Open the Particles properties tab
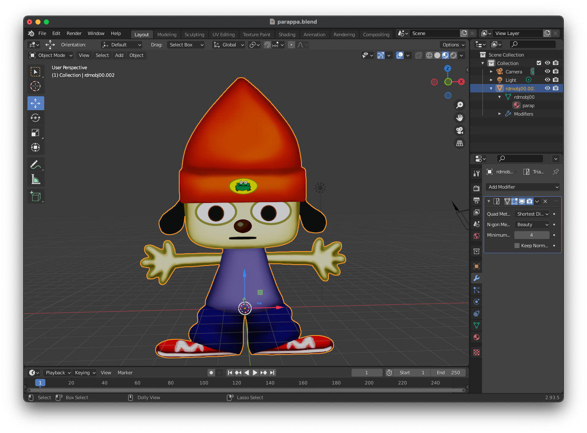This screenshot has width=587, height=433. click(477, 290)
